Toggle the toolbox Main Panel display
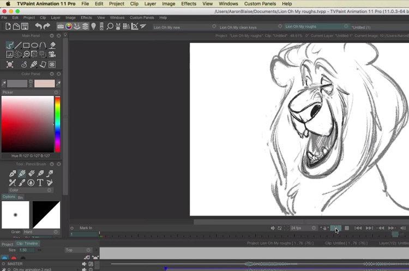This screenshot has height=271, width=409. coord(61,26)
